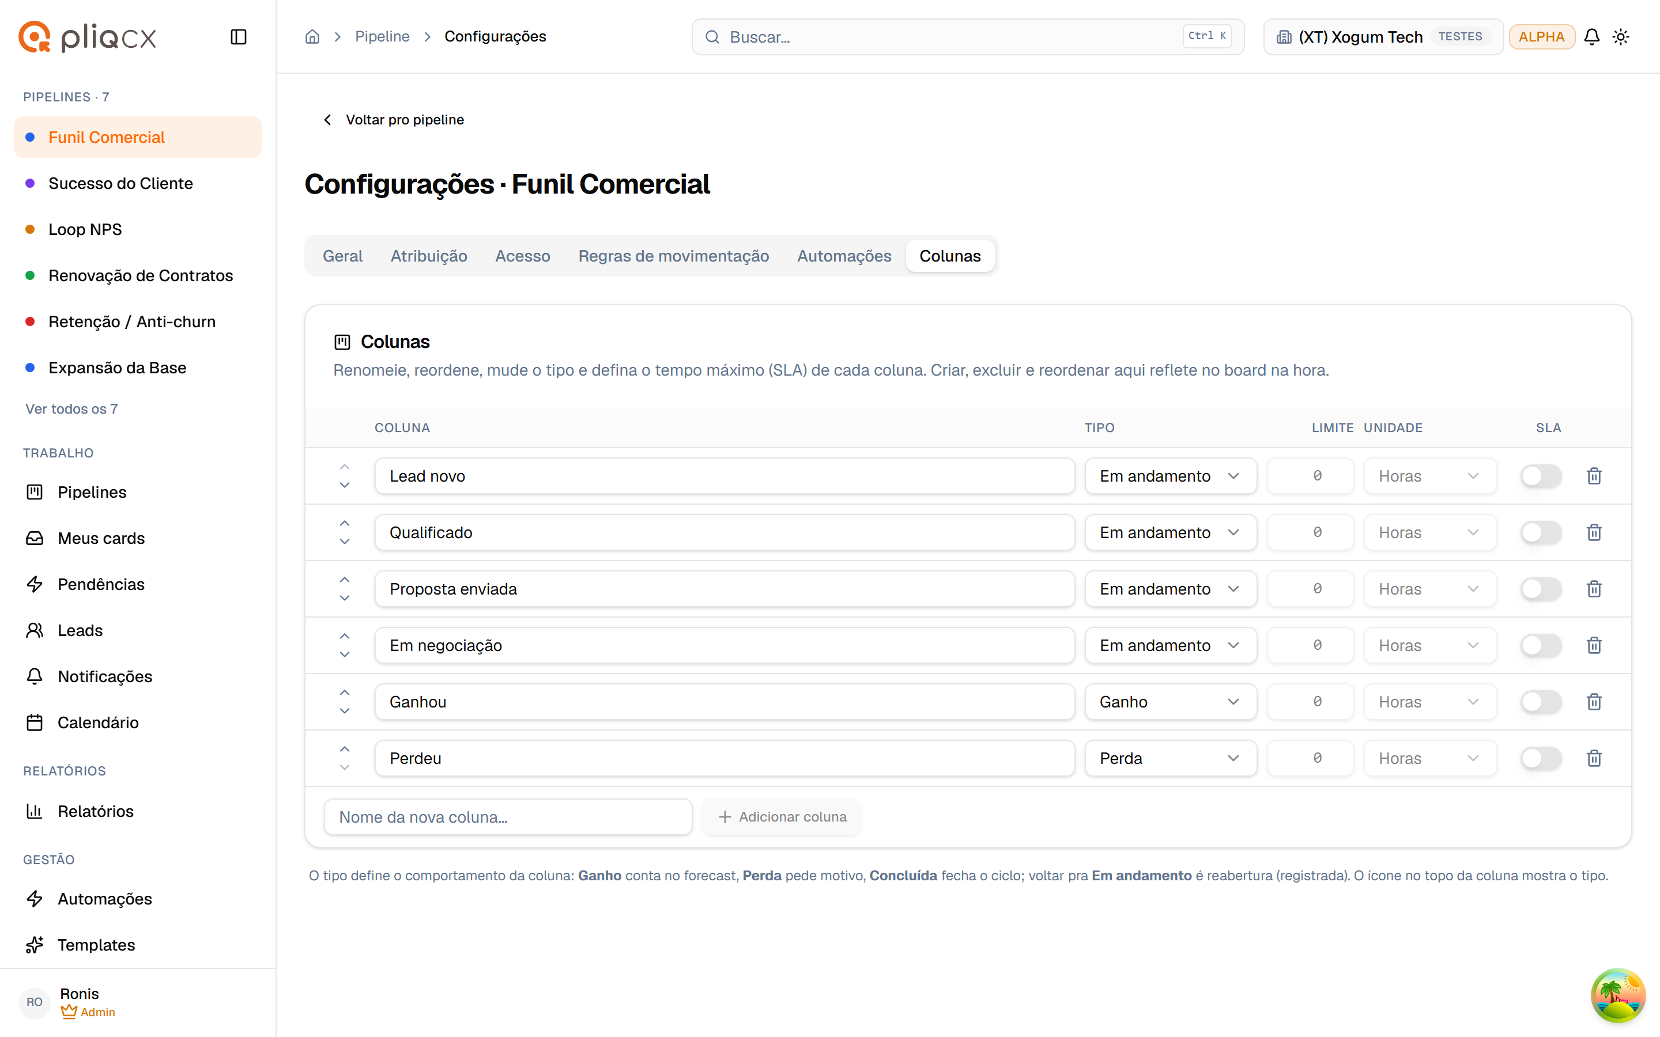This screenshot has width=1660, height=1037.
Task: Click Ver todos os 7 link
Action: point(71,409)
